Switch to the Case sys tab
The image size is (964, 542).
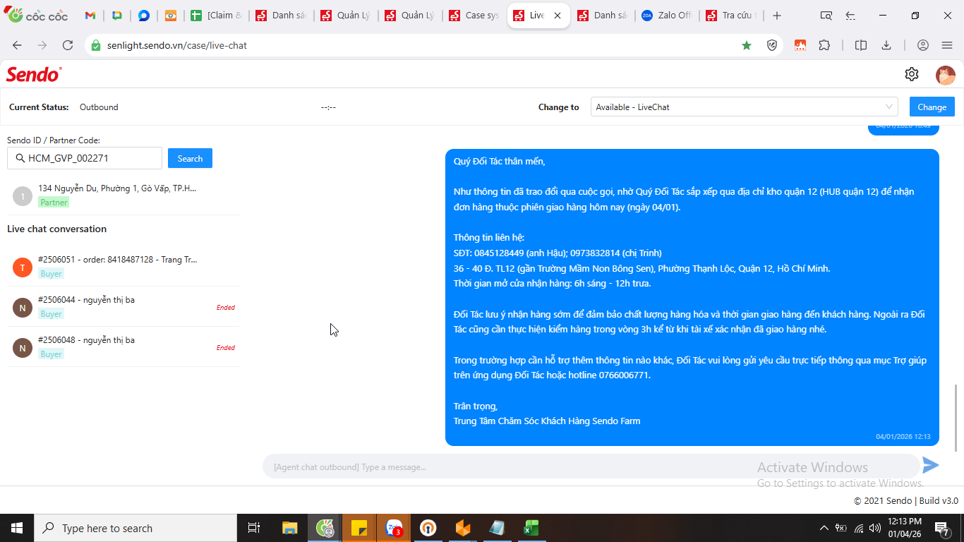tap(475, 16)
